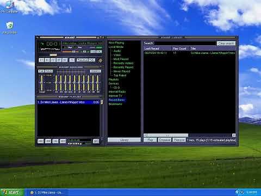Click the library Search input field
Viewport: 261px width, 196px height.
185,43
